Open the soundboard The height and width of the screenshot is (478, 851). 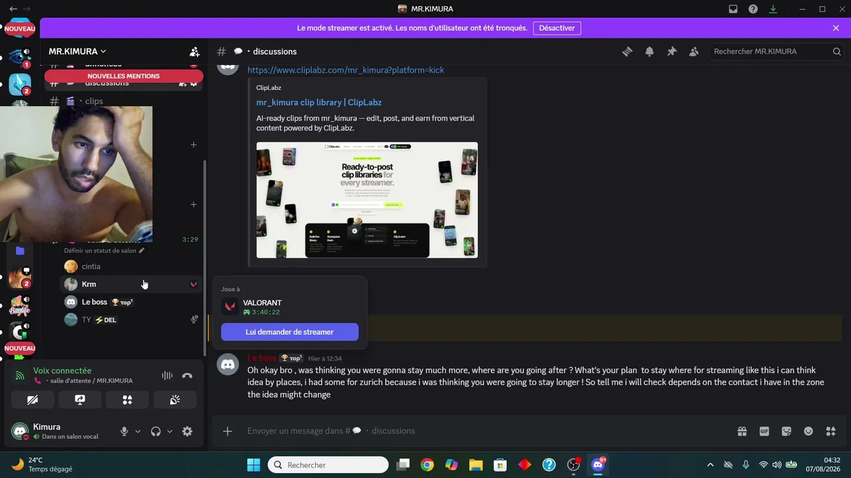[x=175, y=400]
